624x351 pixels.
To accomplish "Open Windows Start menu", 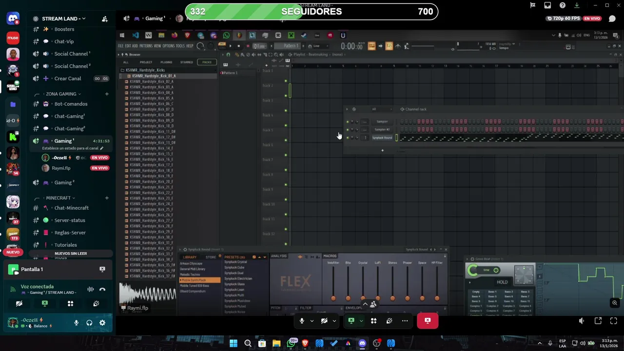I will pyautogui.click(x=234, y=343).
